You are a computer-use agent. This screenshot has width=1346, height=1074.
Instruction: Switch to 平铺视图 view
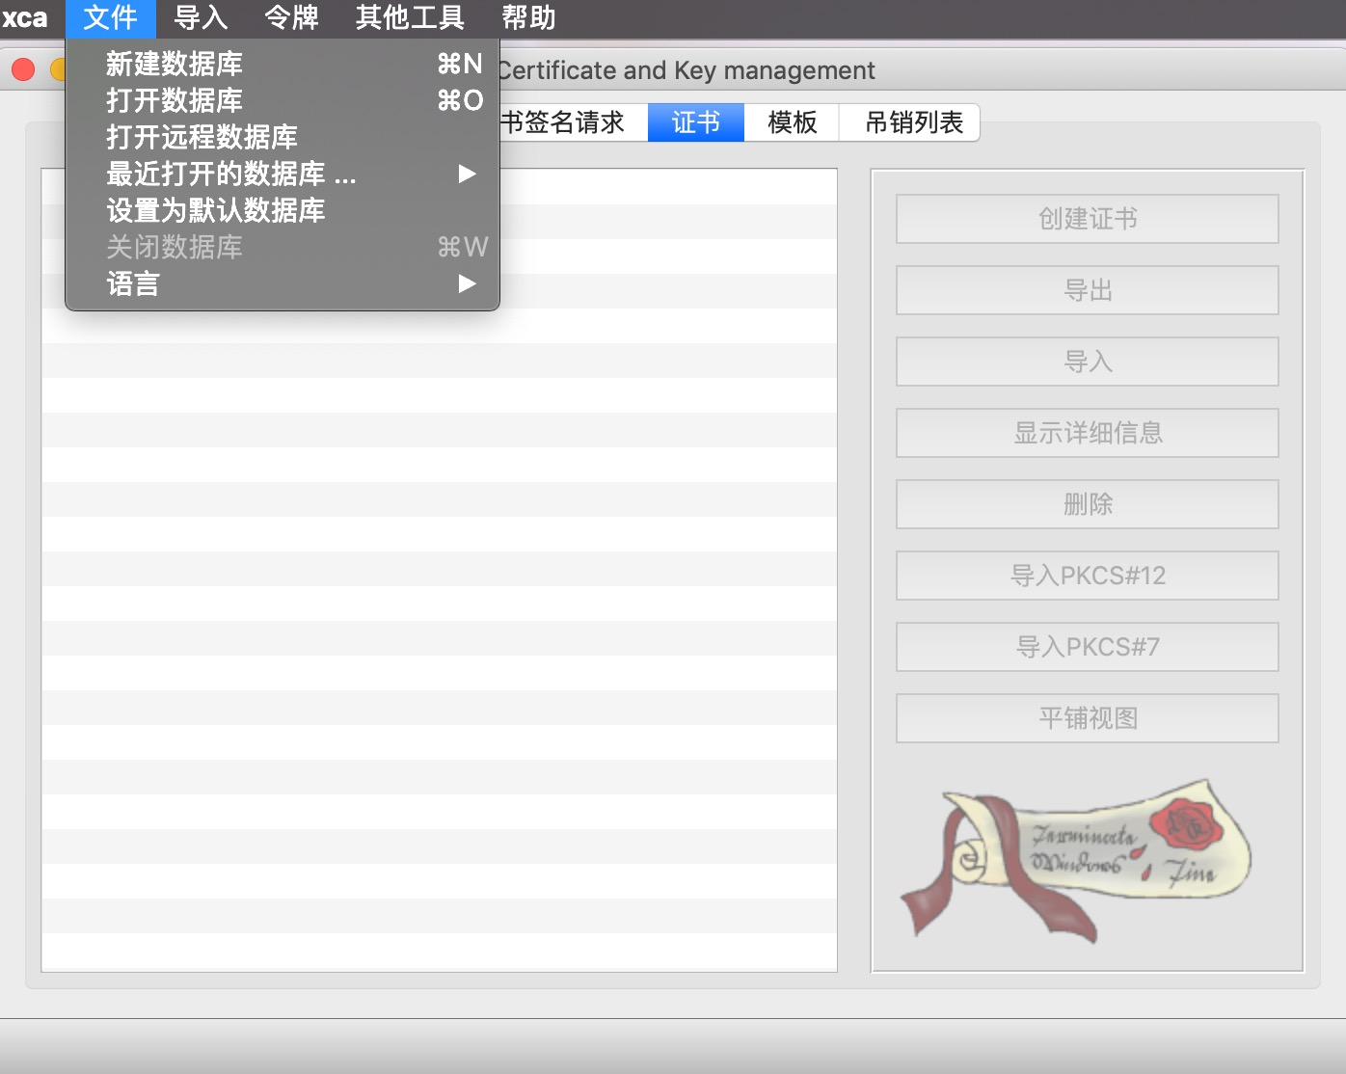coord(1087,717)
